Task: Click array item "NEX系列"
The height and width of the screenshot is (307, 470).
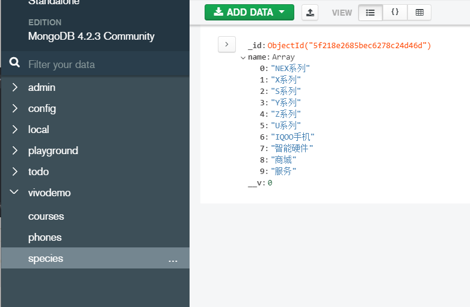Action: point(290,69)
